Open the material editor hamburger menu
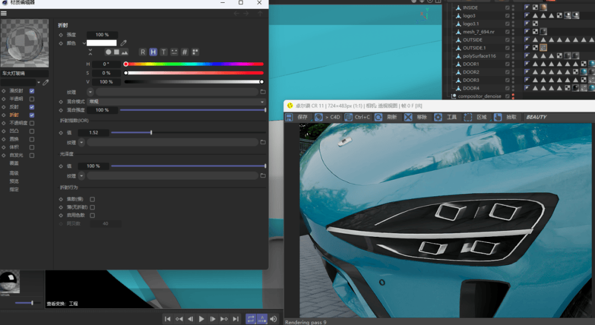The height and width of the screenshot is (325, 595). [x=4, y=13]
